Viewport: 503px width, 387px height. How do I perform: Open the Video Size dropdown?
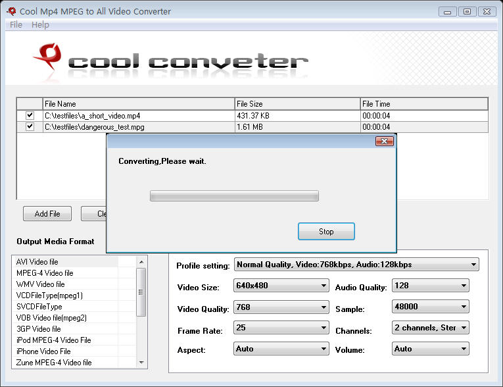tap(281, 286)
